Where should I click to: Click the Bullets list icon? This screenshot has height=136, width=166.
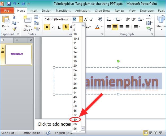tap(109, 19)
